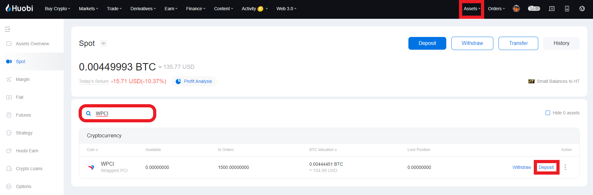Click the 0.00449993 BTC total balance
Image resolution: width=593 pixels, height=195 pixels.
coord(117,67)
